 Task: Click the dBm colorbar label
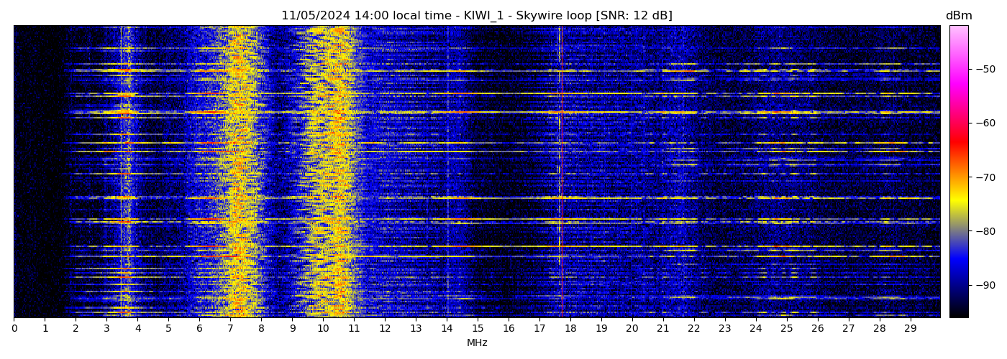pos(958,16)
